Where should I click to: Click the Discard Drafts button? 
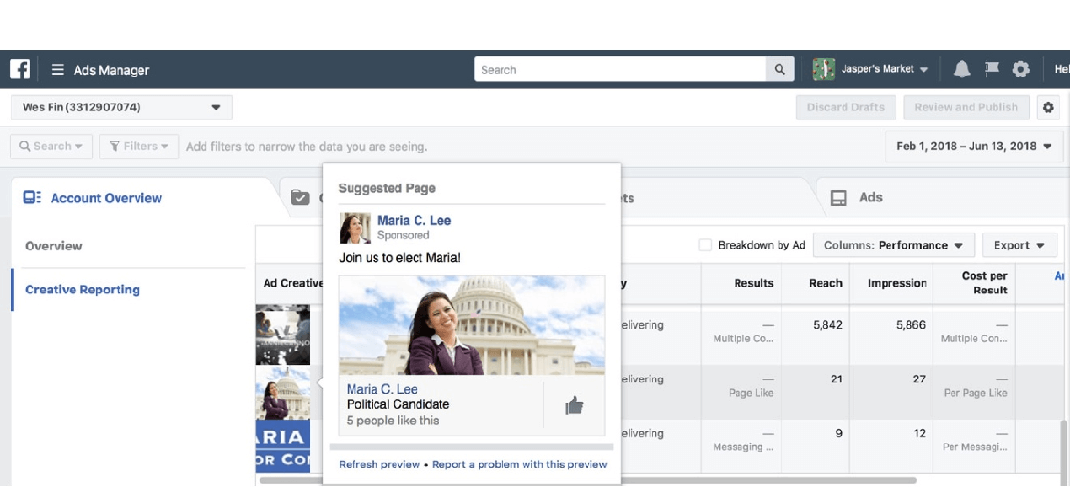click(845, 107)
